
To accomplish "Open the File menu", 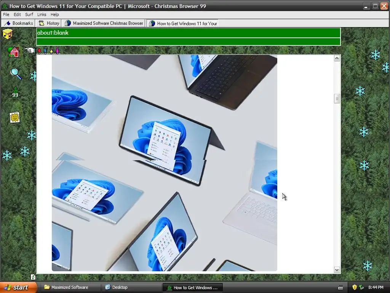I will click(x=6, y=14).
